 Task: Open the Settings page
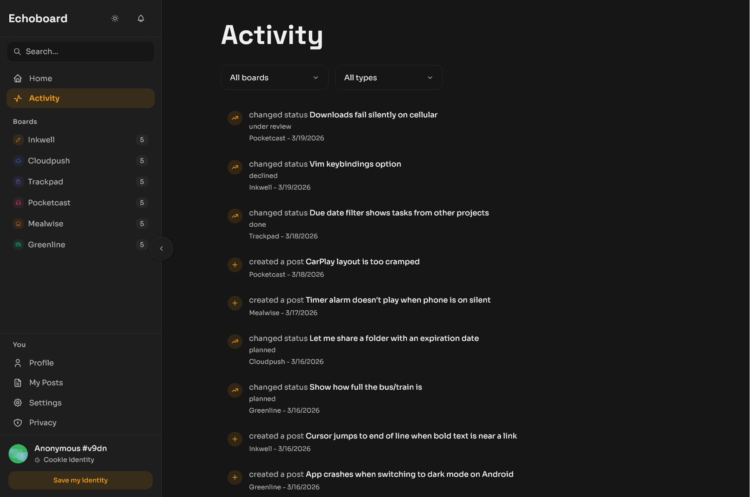pos(45,403)
